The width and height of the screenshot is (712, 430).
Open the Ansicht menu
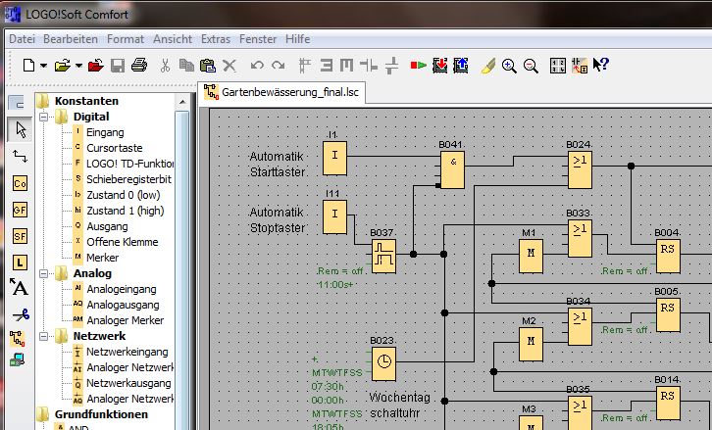pyautogui.click(x=173, y=39)
